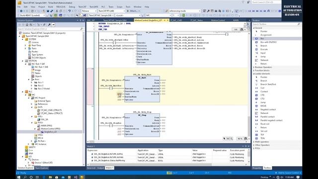Choose the Negated contact ladder element
This screenshot has width=318, height=179.
pyautogui.click(x=268, y=109)
